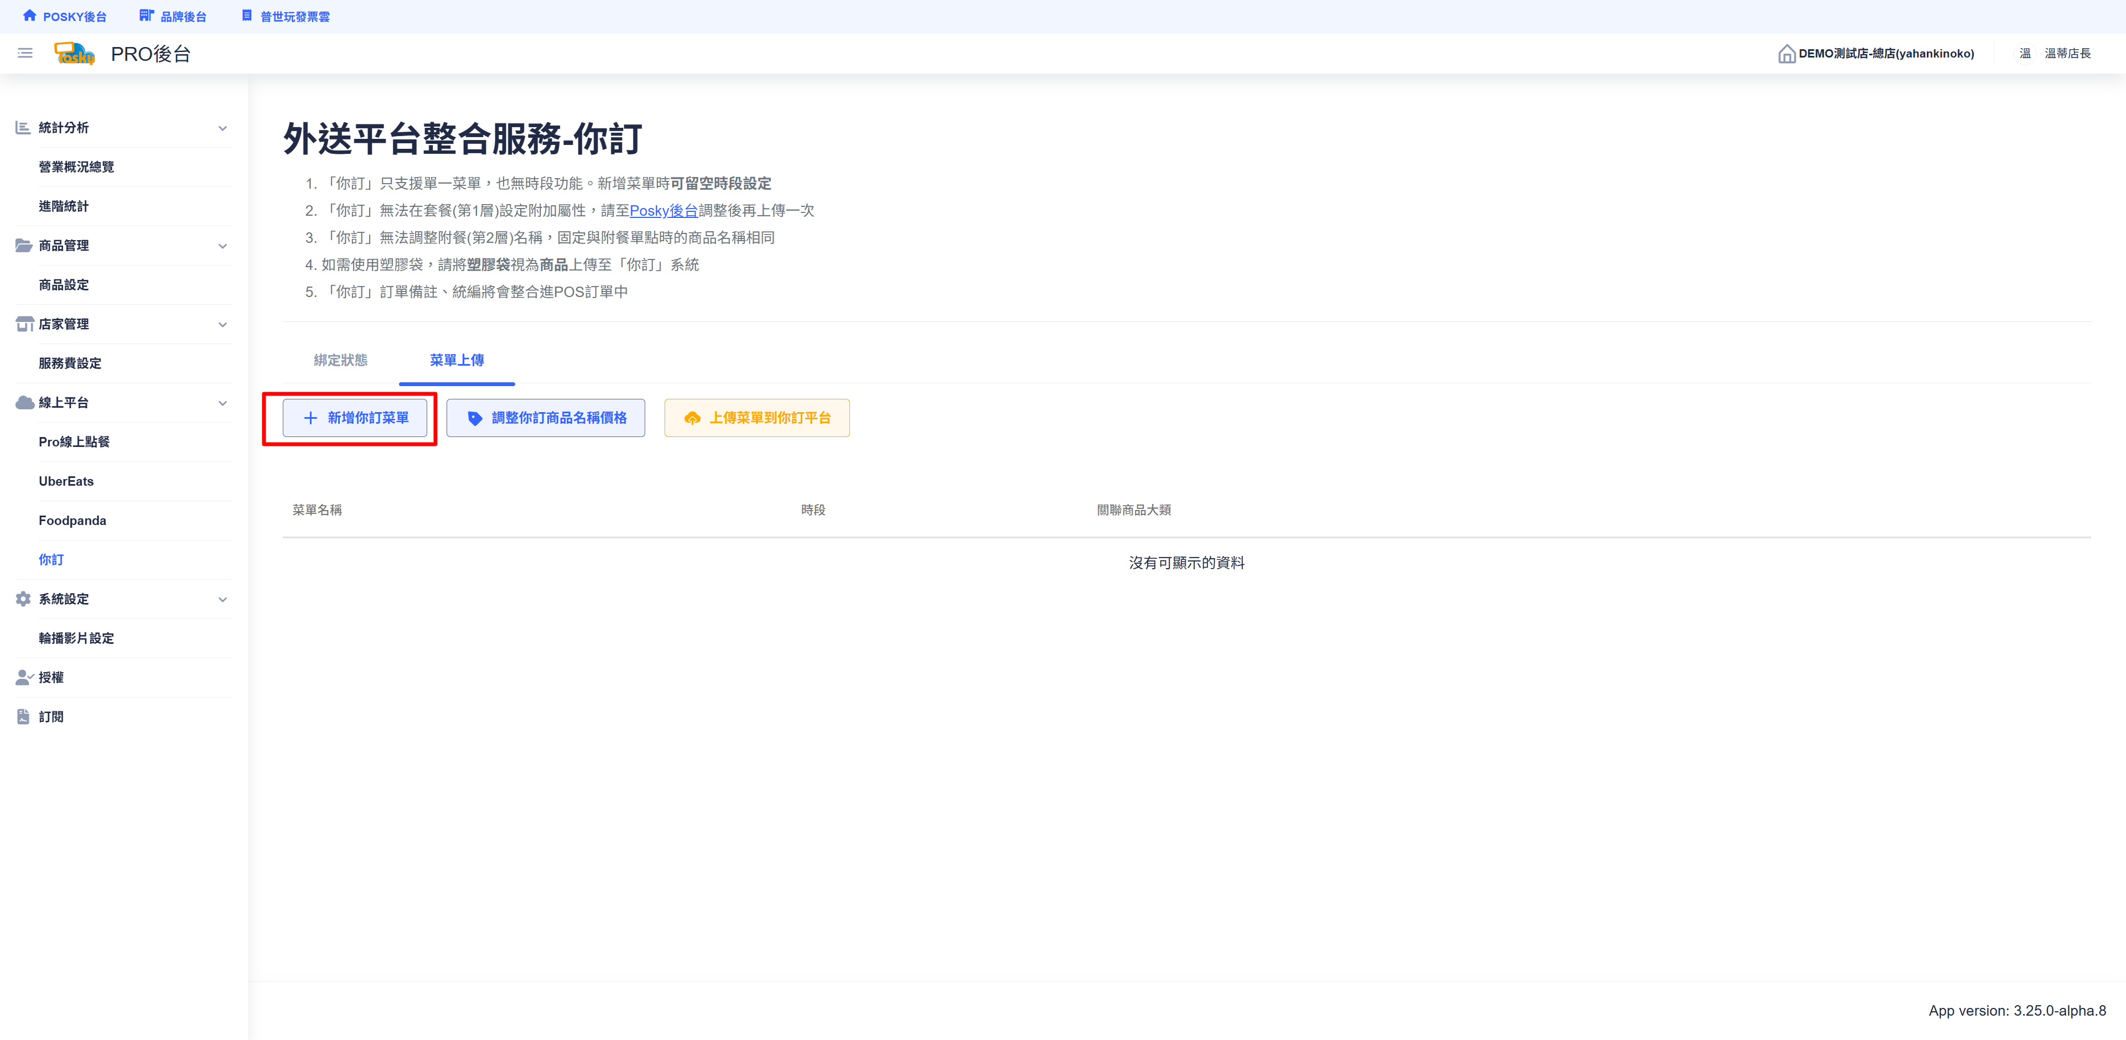Image resolution: width=2126 pixels, height=1040 pixels.
Task: Click the 訂閱 document icon in sidebar
Action: [23, 717]
